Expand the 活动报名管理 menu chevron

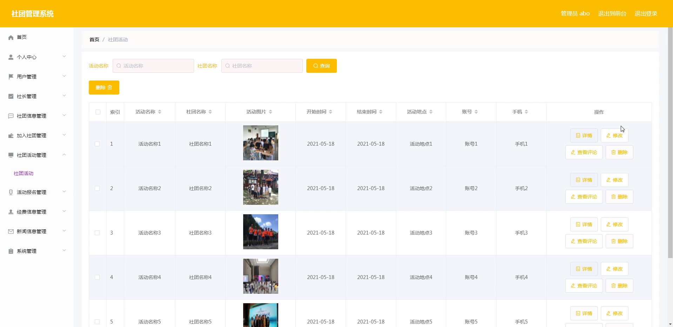click(64, 192)
